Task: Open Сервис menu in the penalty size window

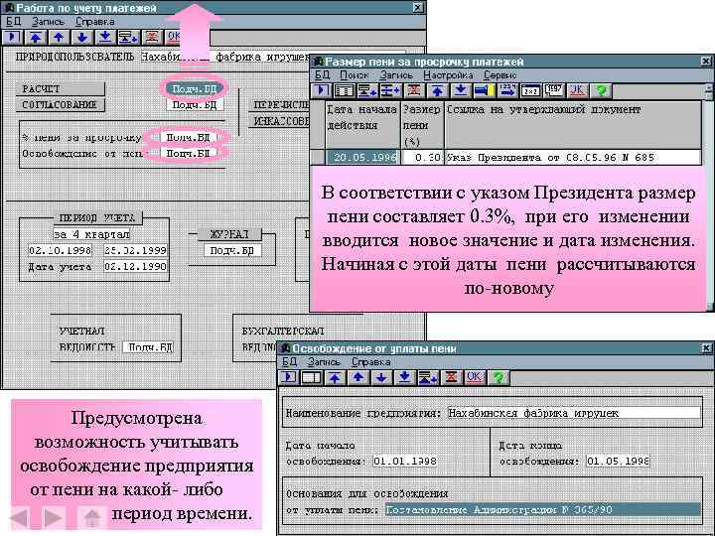Action: 500,74
